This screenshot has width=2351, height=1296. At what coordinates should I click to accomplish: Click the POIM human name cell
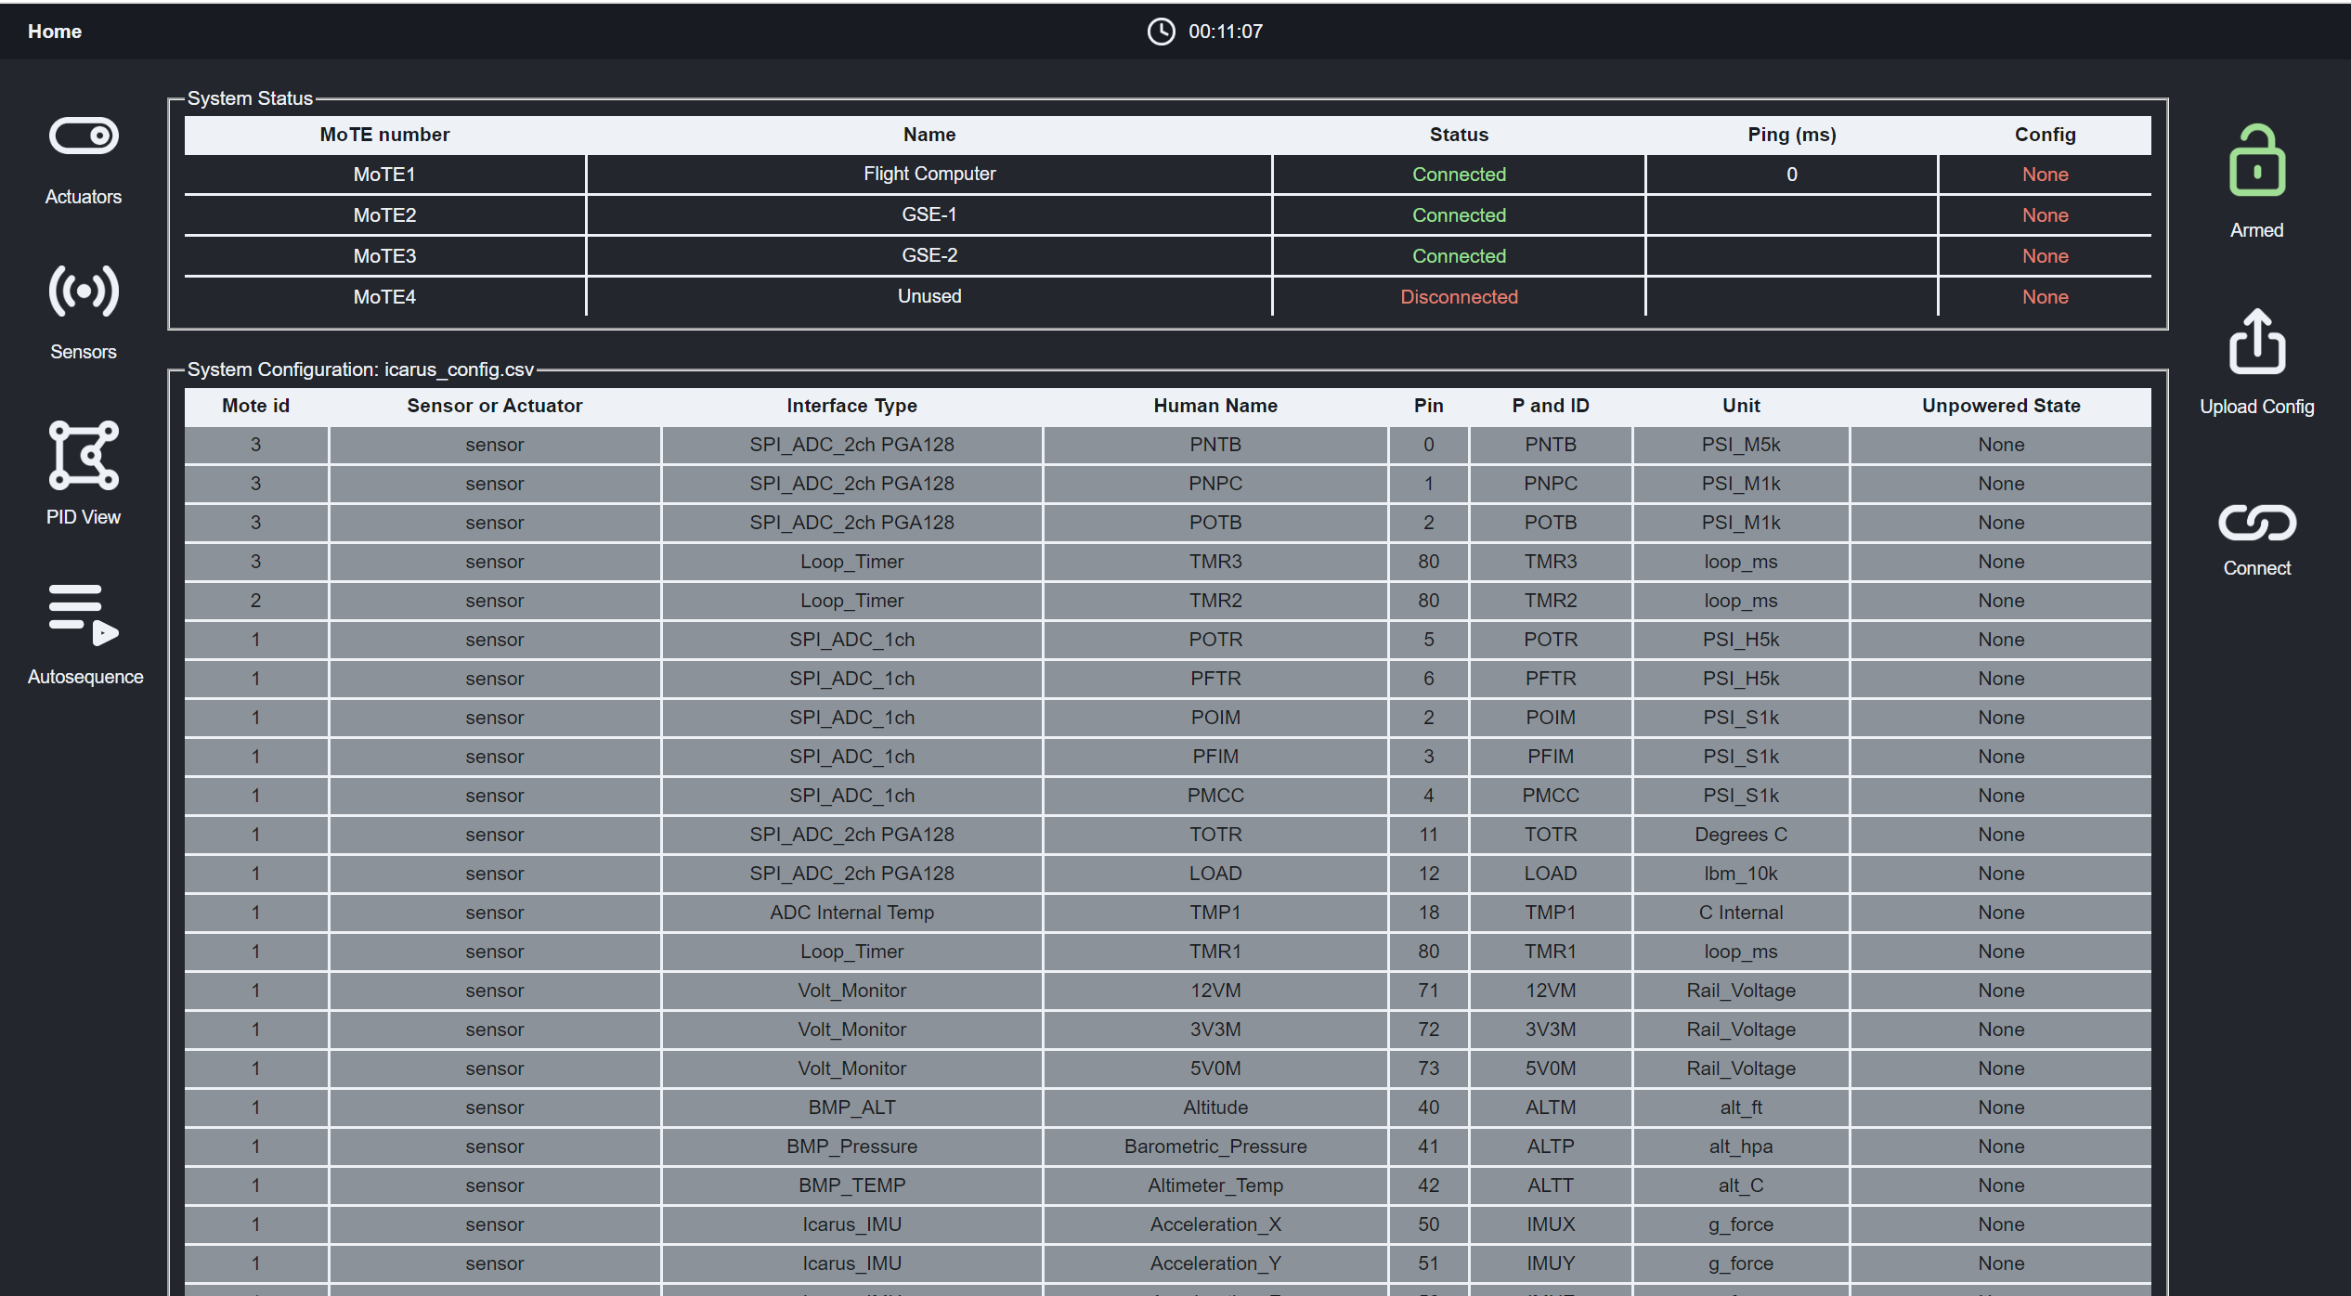(1215, 718)
